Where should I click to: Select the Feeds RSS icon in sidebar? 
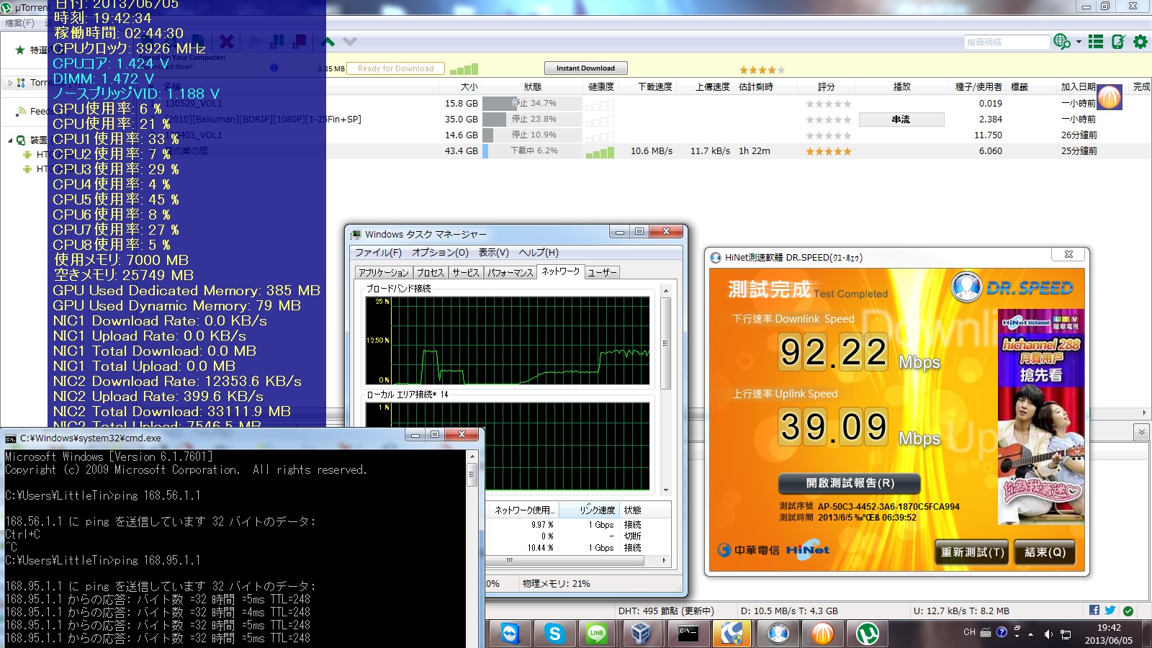22,111
